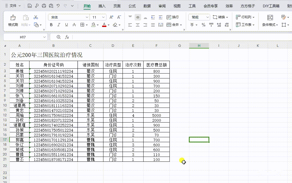Toggle Strikethrough formatting
Viewport: 292px width, 183px height.
74,25
